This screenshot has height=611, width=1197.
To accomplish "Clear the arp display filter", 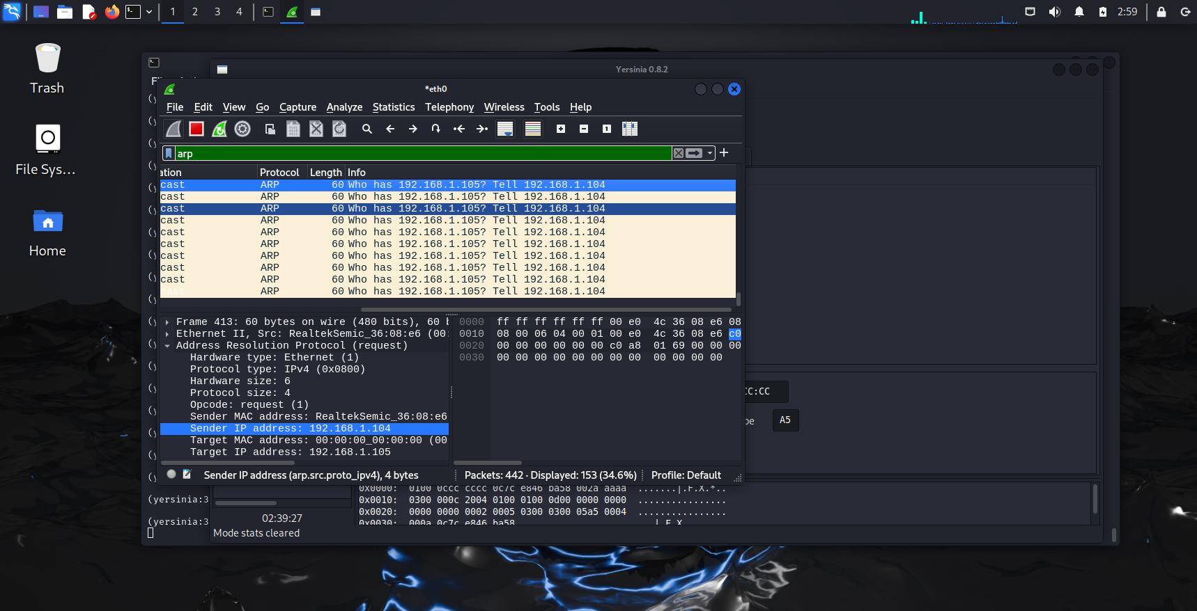I will (x=678, y=153).
